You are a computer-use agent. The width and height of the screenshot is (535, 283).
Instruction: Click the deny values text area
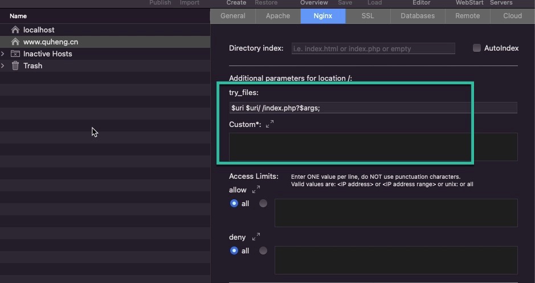tap(396, 260)
